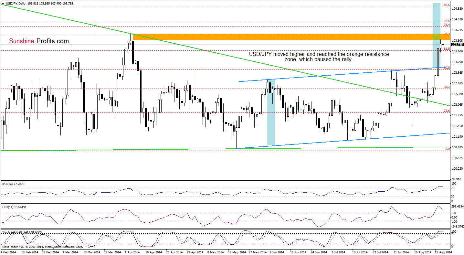This screenshot has height=255, width=464.
Task: Click the 100.835 price axis label
Action: pos(457,147)
